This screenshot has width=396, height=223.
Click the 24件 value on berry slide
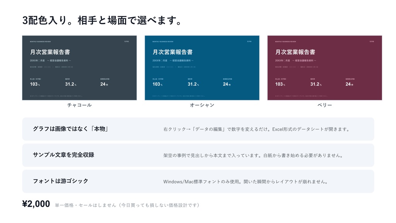point(349,84)
